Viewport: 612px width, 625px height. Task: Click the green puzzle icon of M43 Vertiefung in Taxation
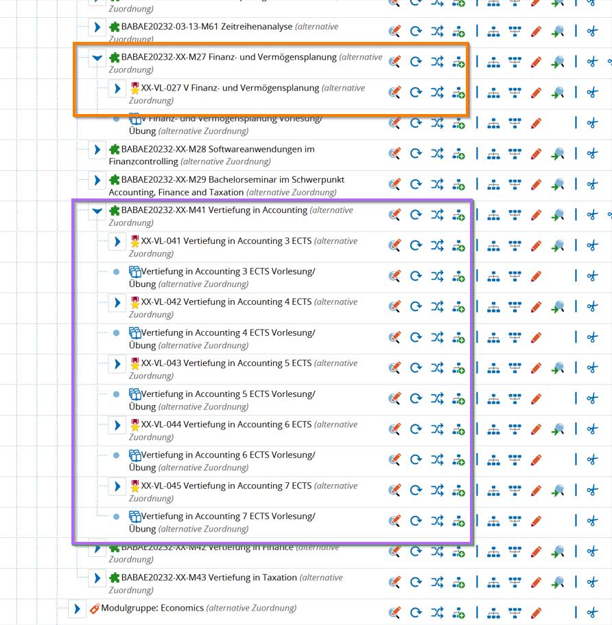tap(115, 578)
